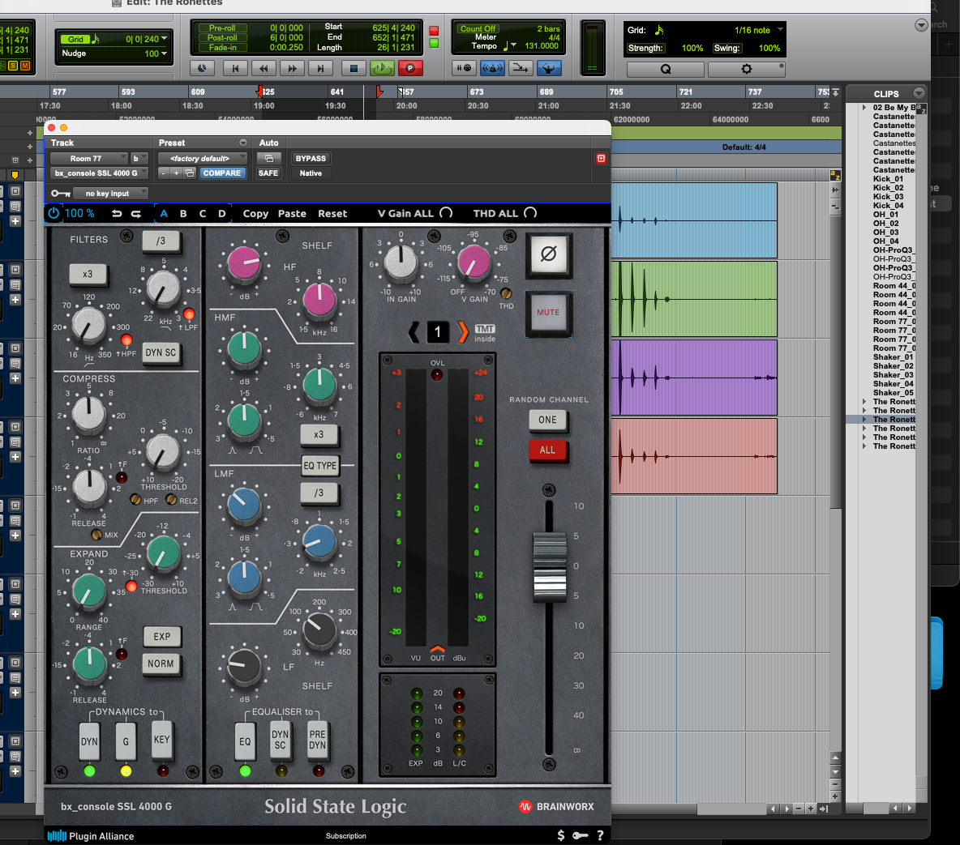Open quantize settings with the gear icon
960x845 pixels.
point(746,69)
